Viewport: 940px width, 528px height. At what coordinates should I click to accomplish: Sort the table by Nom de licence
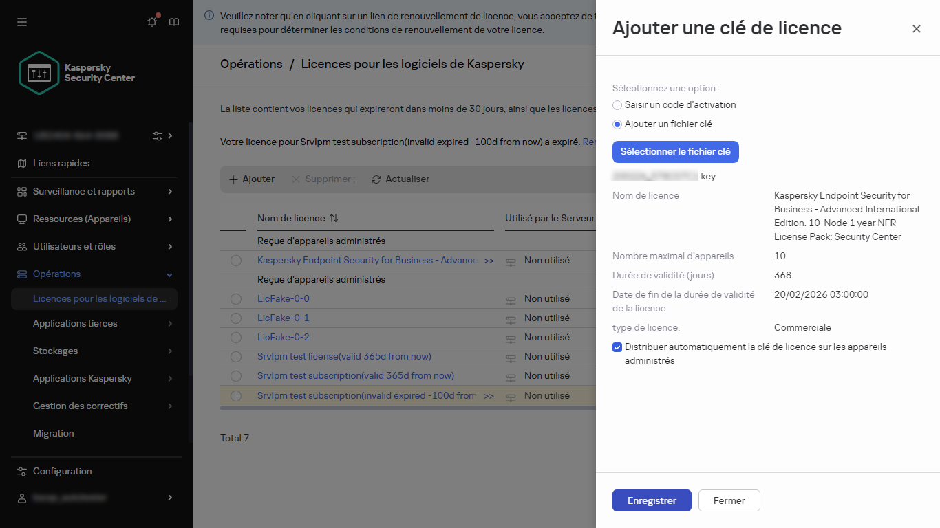point(334,218)
